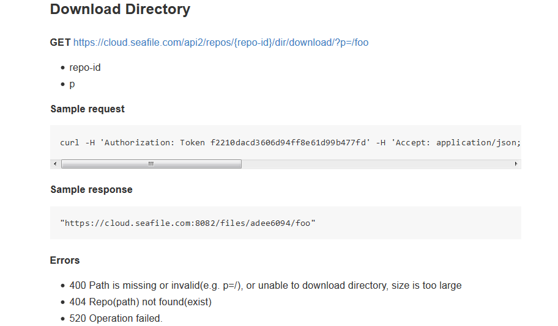
Task: Click the Errors subheading
Action: [65, 260]
